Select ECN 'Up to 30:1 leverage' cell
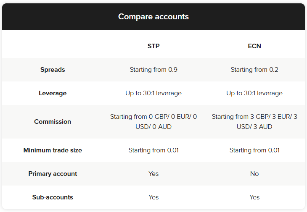The image size is (307, 212). pos(254,93)
